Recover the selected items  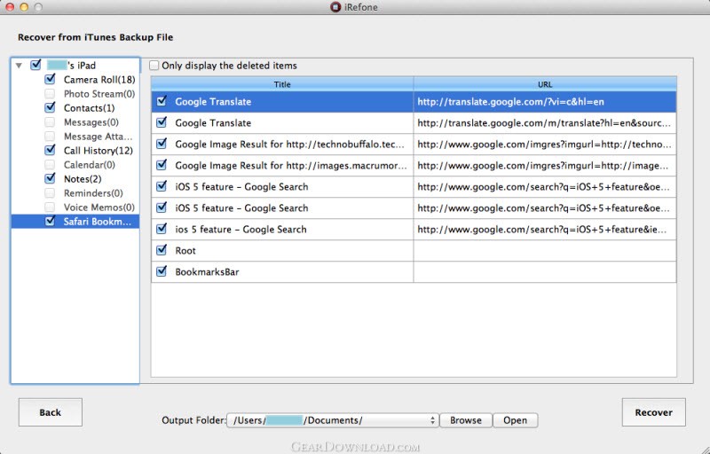pyautogui.click(x=654, y=412)
